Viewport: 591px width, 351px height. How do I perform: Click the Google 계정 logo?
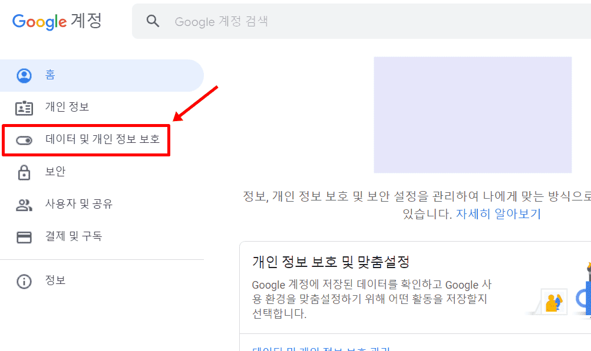pos(57,21)
